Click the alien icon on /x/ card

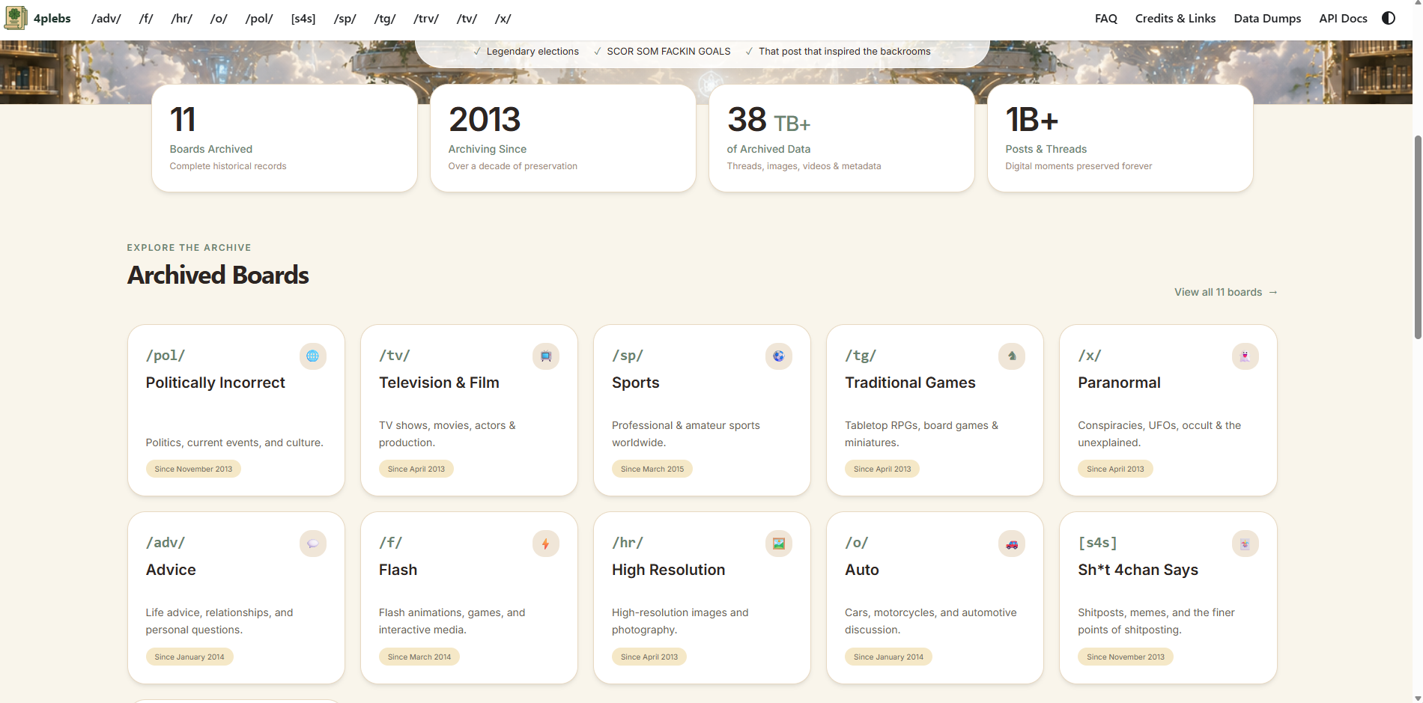tap(1245, 356)
